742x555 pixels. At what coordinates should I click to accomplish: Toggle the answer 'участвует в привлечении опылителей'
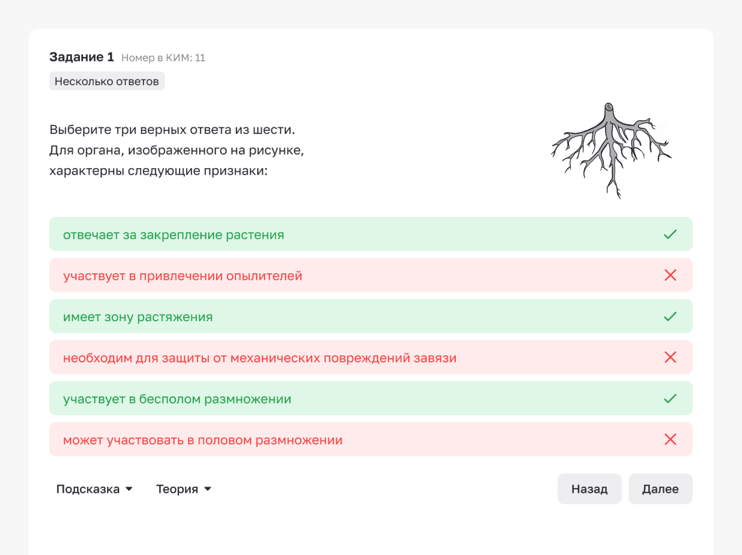[x=183, y=276]
